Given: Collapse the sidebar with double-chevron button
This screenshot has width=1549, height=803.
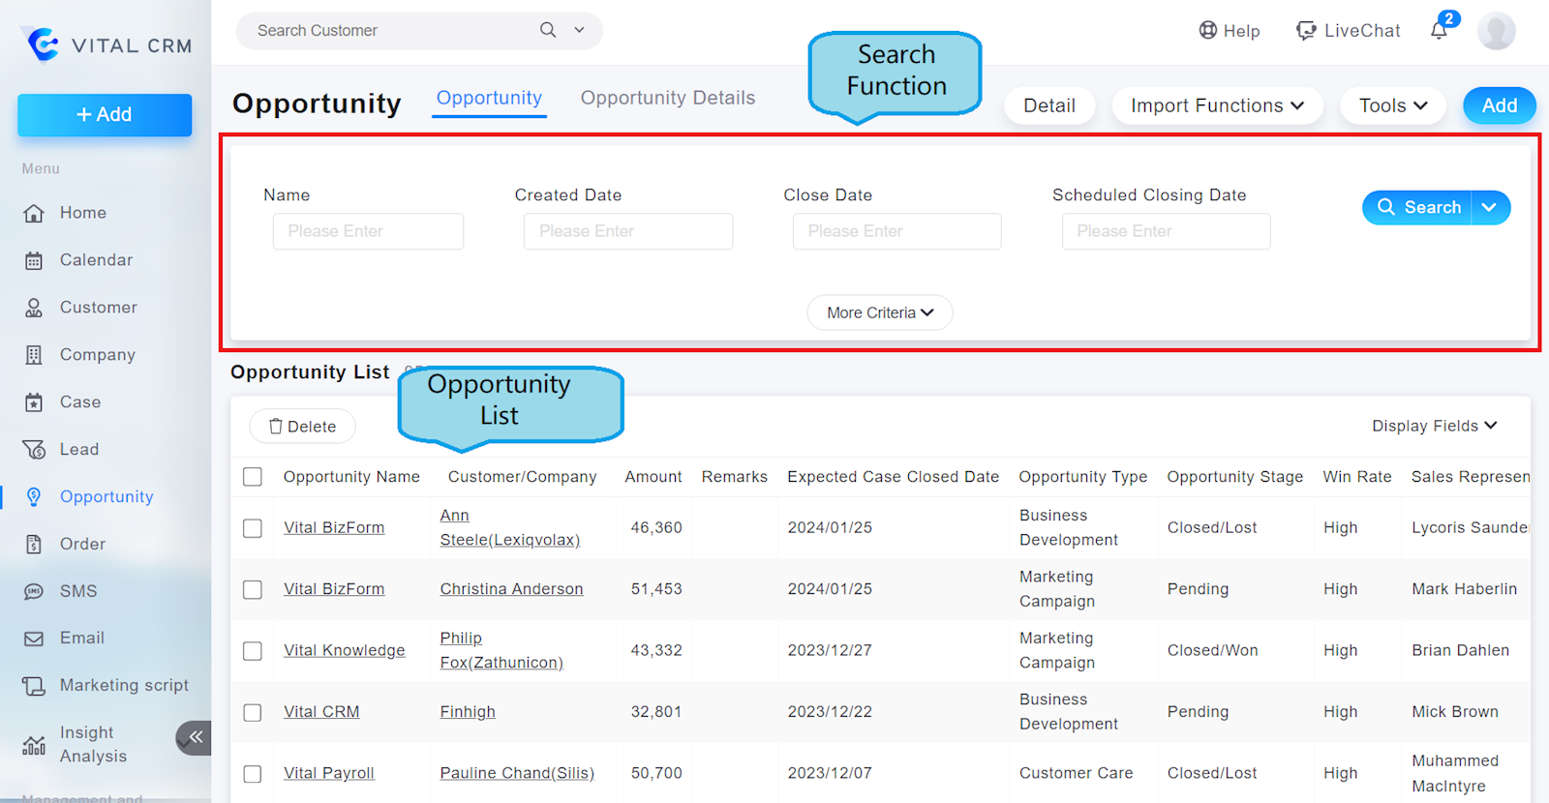Looking at the screenshot, I should pyautogui.click(x=195, y=737).
